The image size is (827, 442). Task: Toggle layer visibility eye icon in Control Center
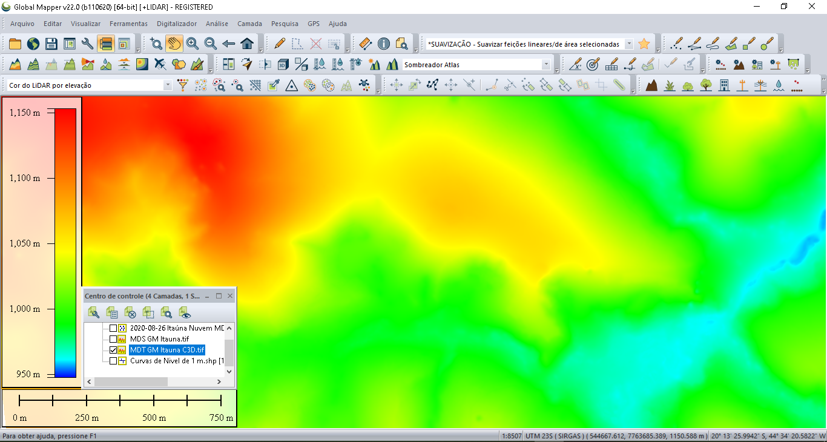coord(185,312)
